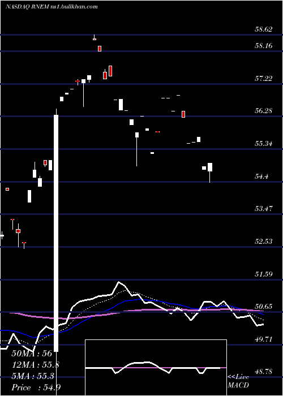Click the 48.78 price axis label
The height and width of the screenshot is (396, 283).
263,372
